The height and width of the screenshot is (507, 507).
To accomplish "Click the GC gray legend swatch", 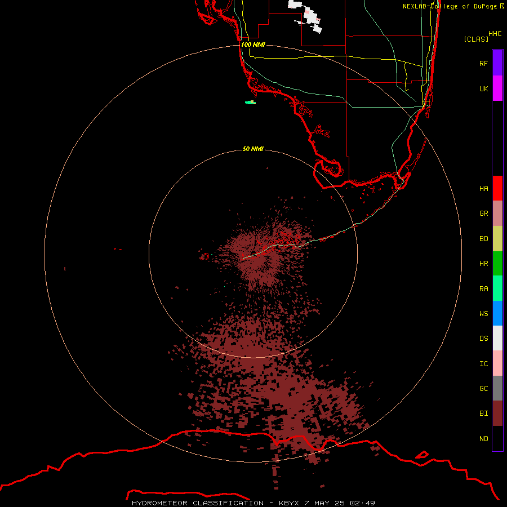I will (497, 388).
